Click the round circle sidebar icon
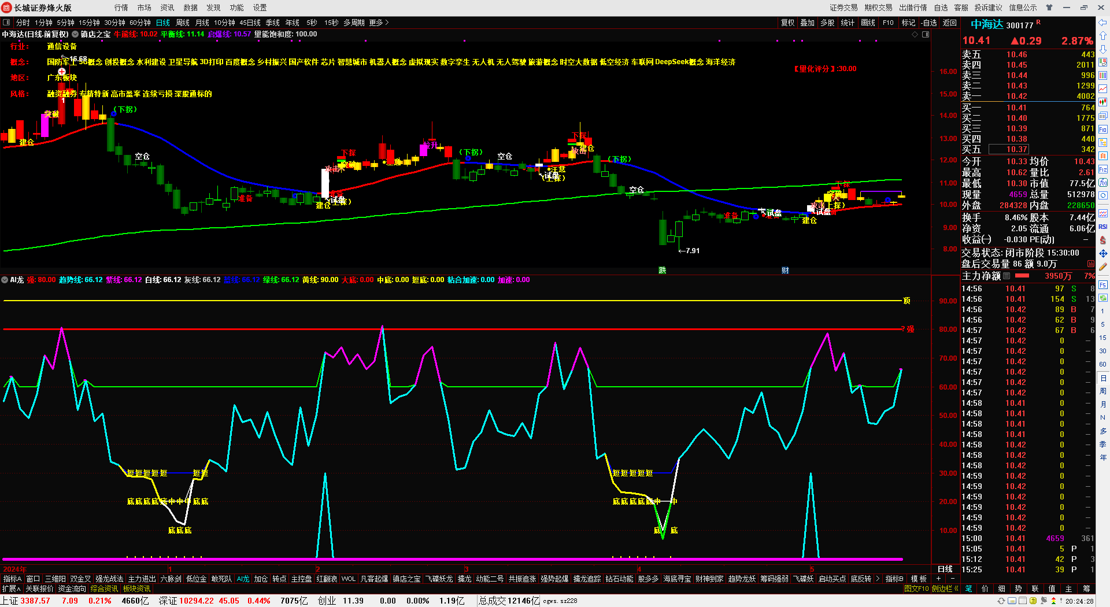1110x607 pixels. 1103,196
